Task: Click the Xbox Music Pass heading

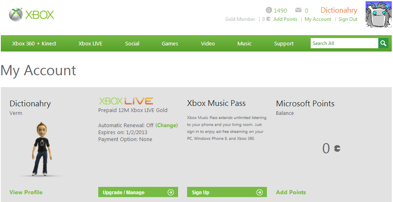Action: 216,103
